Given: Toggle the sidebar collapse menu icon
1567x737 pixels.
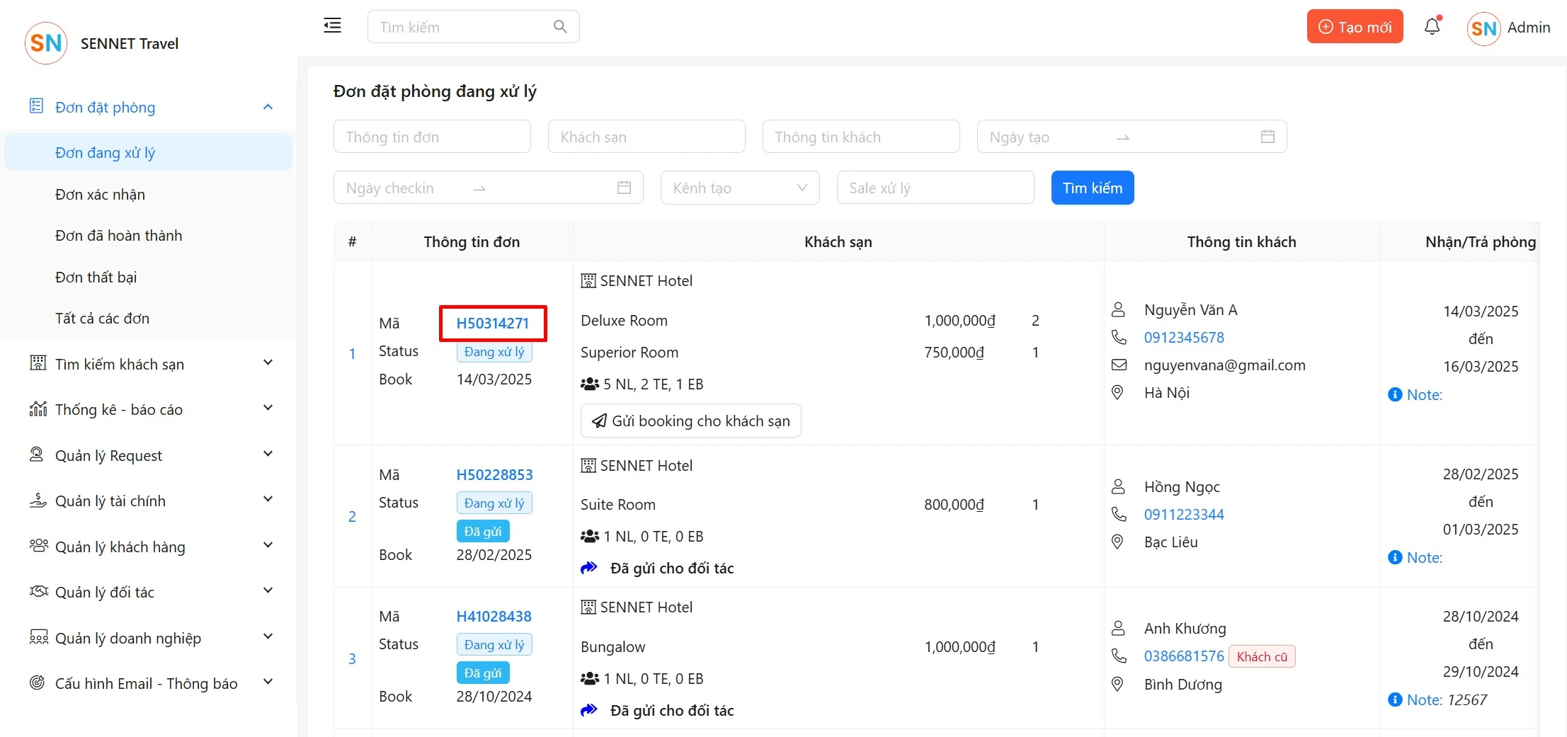Looking at the screenshot, I should coord(332,26).
